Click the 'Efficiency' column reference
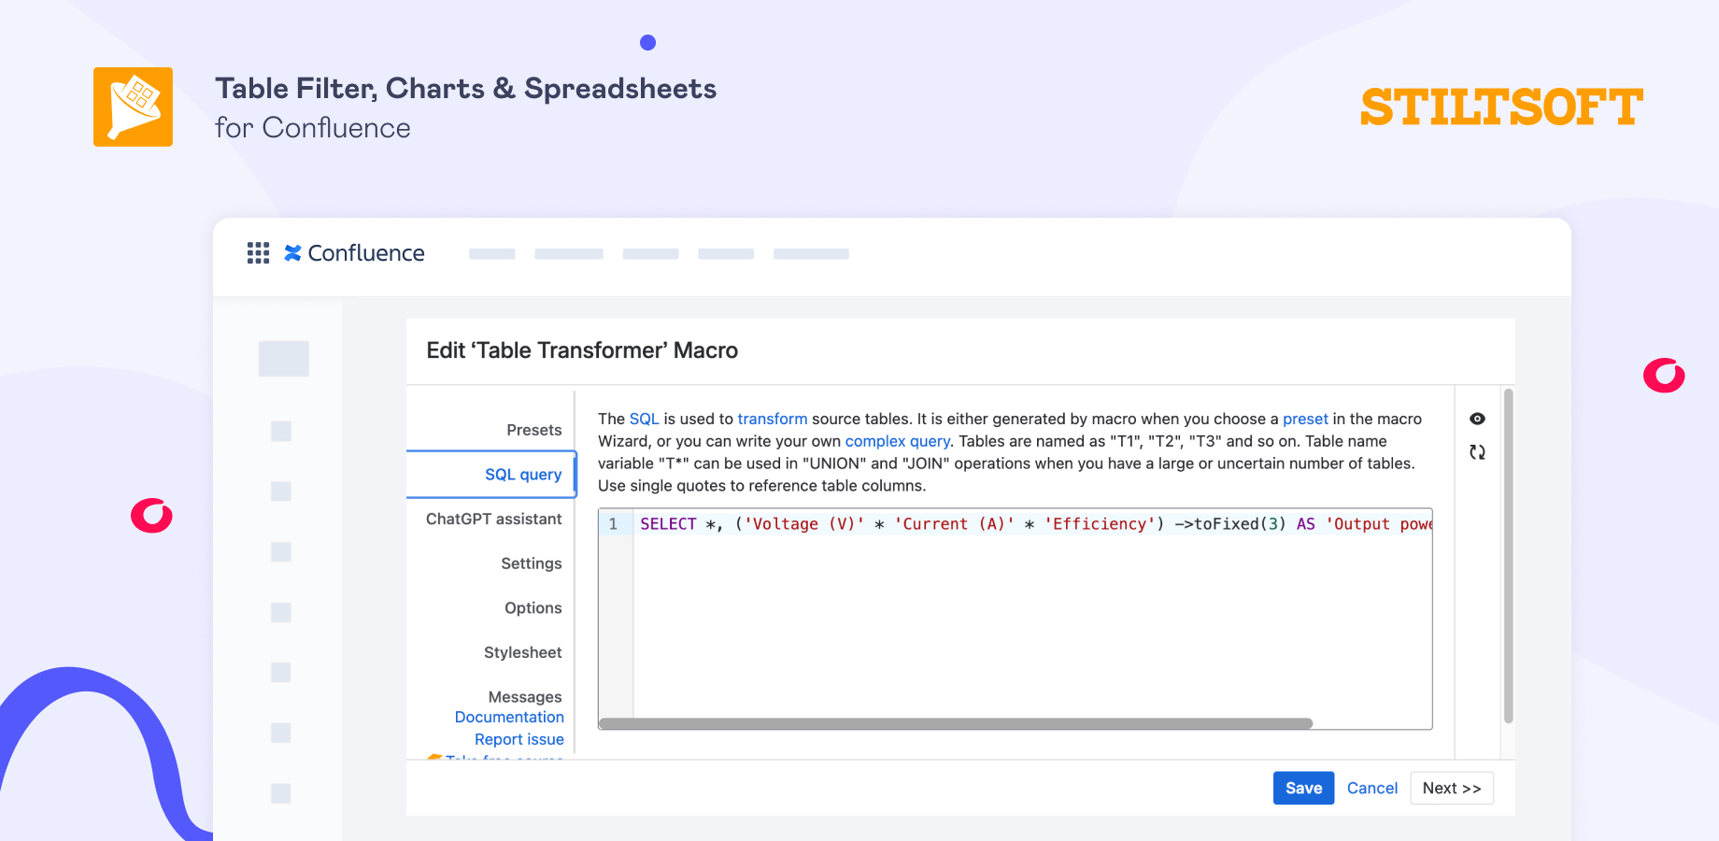 point(1100,524)
